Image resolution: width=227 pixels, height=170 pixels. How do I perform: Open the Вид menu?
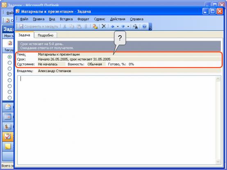click(x=52, y=19)
